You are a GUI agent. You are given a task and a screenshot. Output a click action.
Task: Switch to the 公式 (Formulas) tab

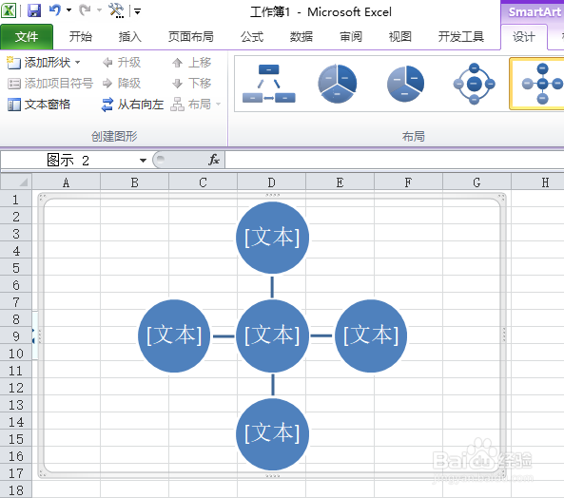pos(252,37)
